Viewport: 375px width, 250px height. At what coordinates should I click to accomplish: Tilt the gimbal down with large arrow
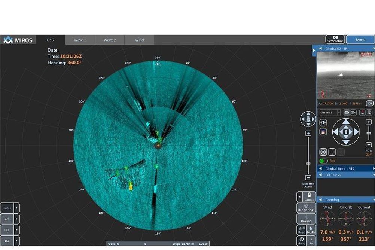[x=346, y=142]
